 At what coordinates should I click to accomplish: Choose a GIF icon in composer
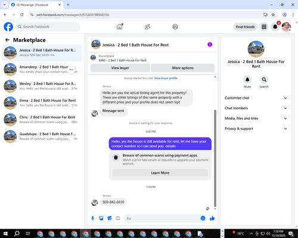[x=118, y=218]
